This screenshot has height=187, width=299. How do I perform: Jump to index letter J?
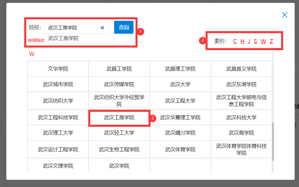(249, 41)
